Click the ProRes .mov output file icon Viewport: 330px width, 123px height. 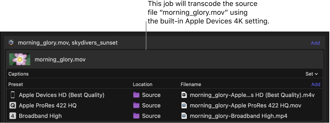point(184,105)
